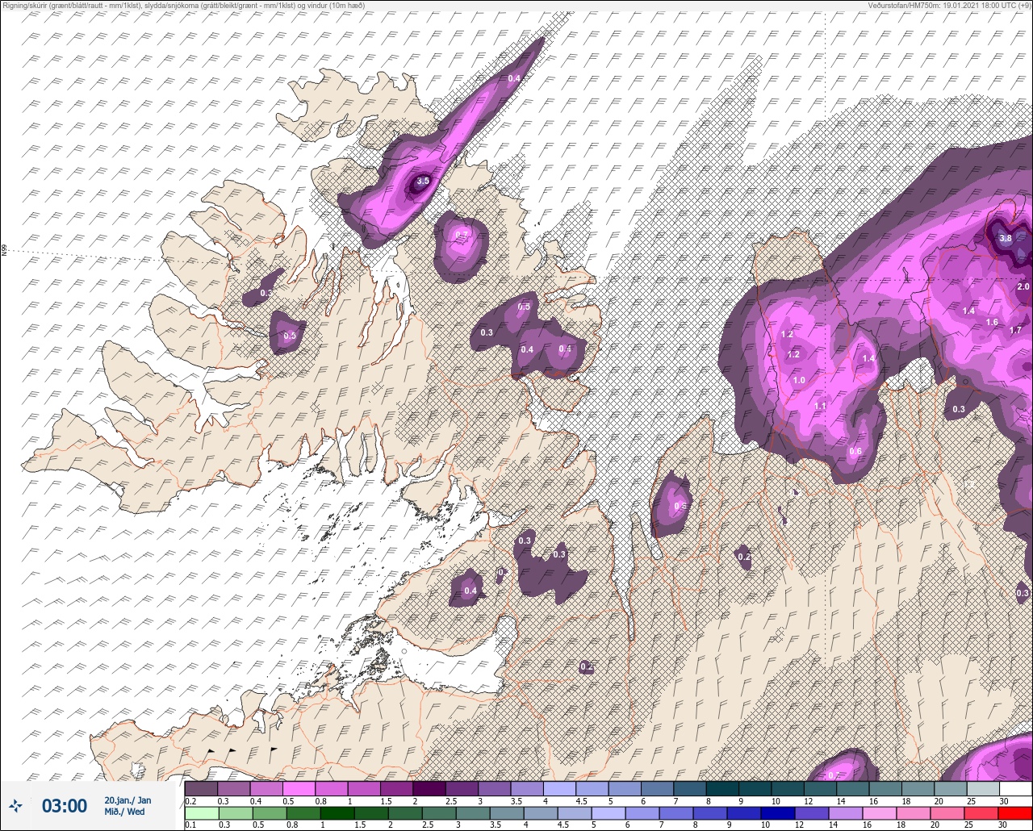Click the 'Mið./ Wed' weekday text
The height and width of the screenshot is (831, 1033).
[x=125, y=812]
